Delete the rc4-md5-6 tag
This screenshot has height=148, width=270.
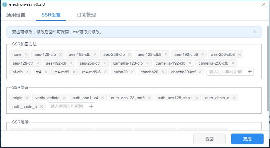[105, 72]
